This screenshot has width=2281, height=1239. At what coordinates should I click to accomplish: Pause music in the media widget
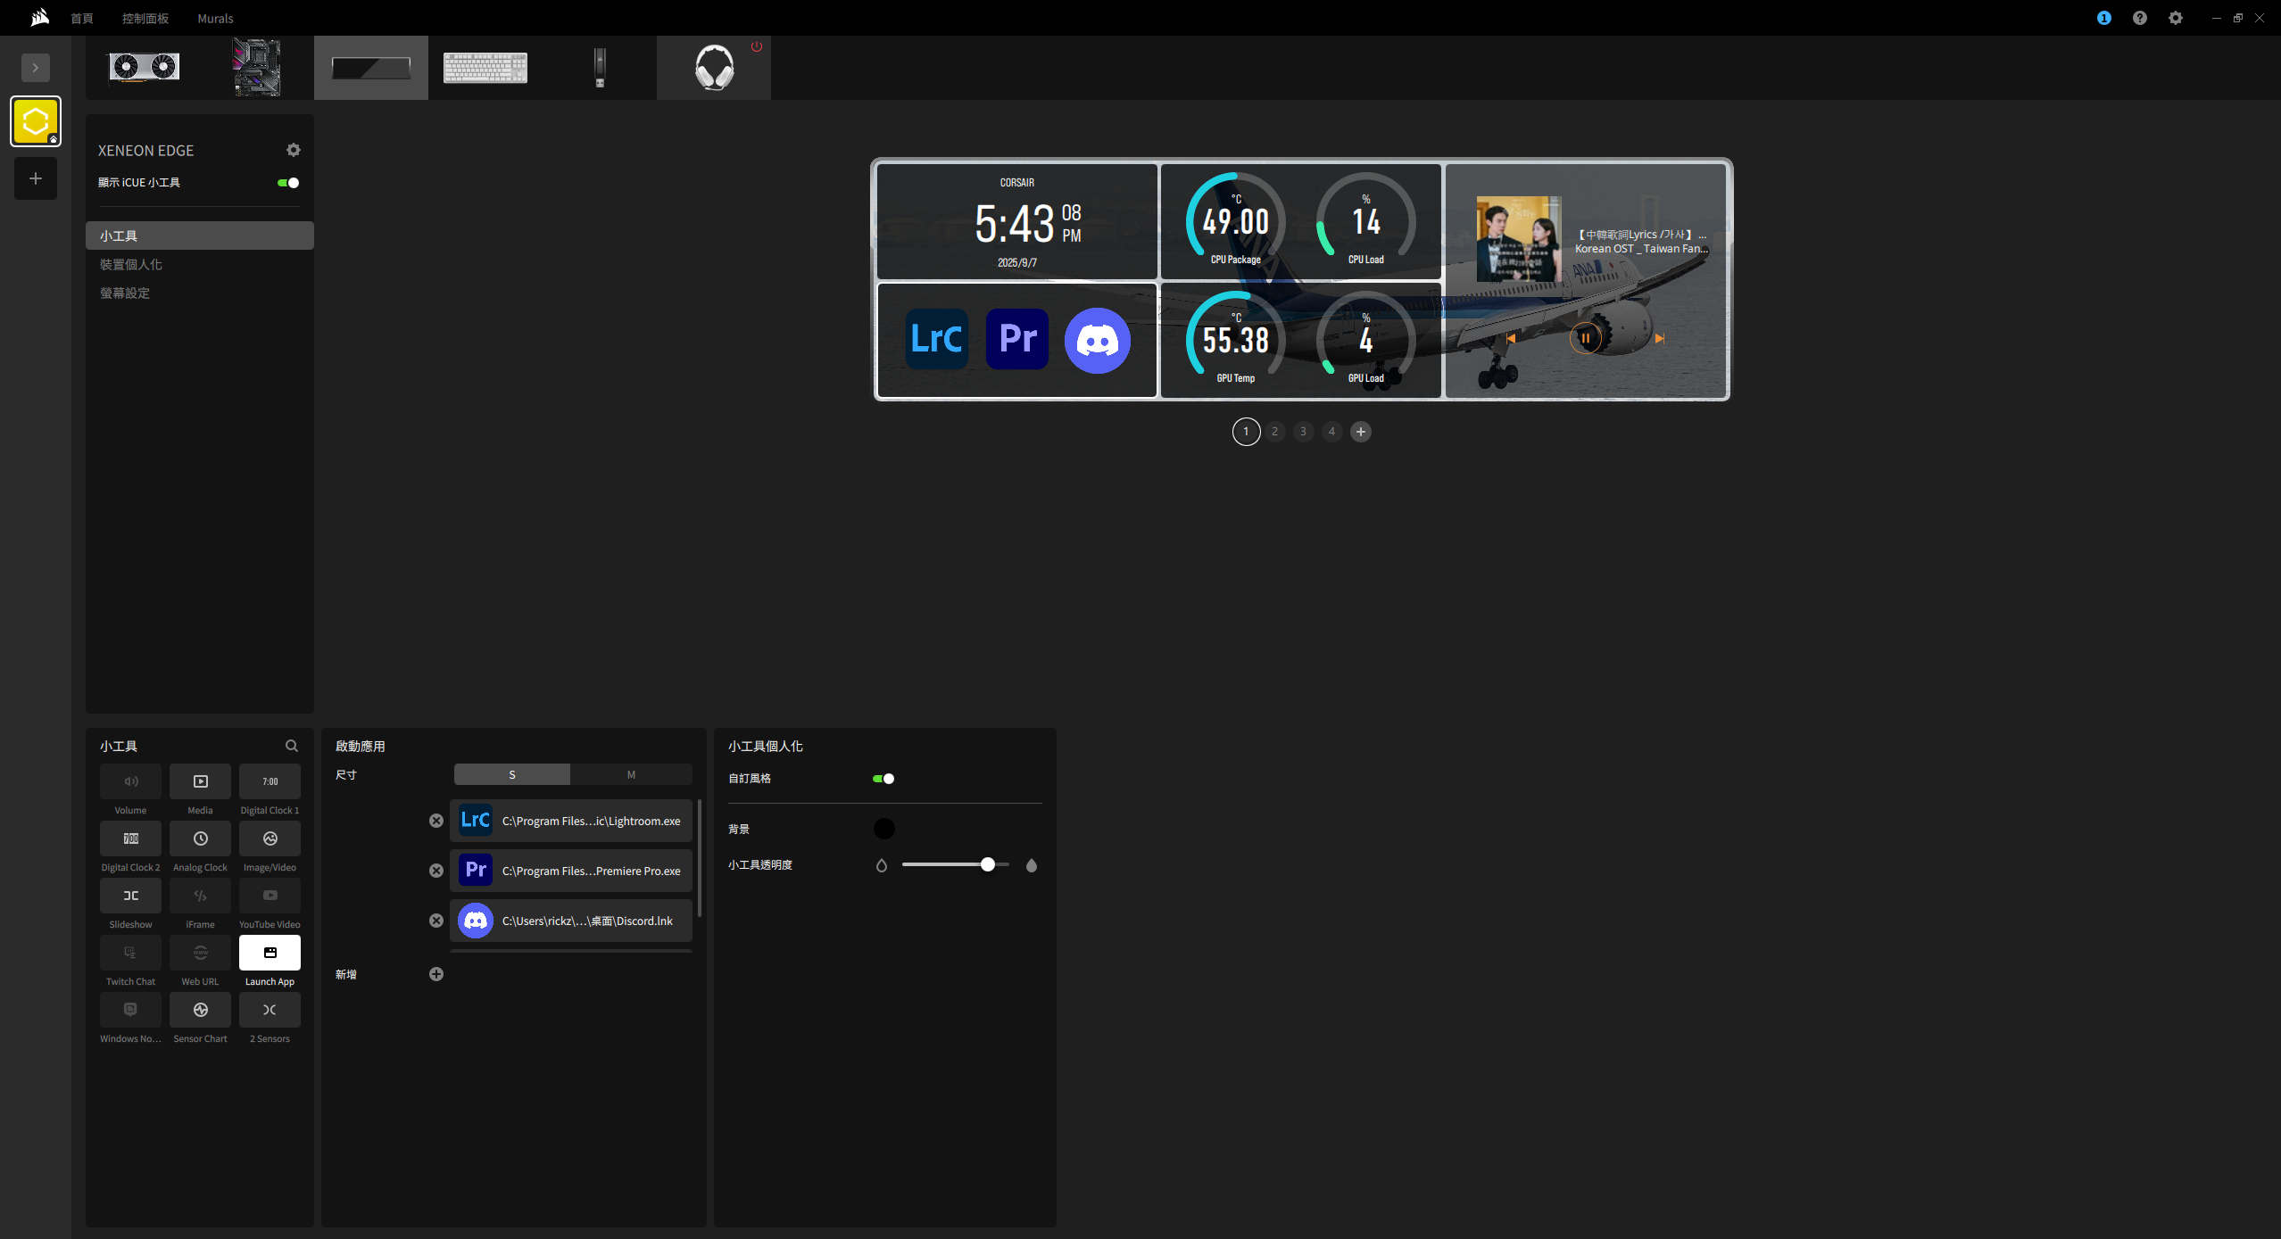pyautogui.click(x=1585, y=338)
